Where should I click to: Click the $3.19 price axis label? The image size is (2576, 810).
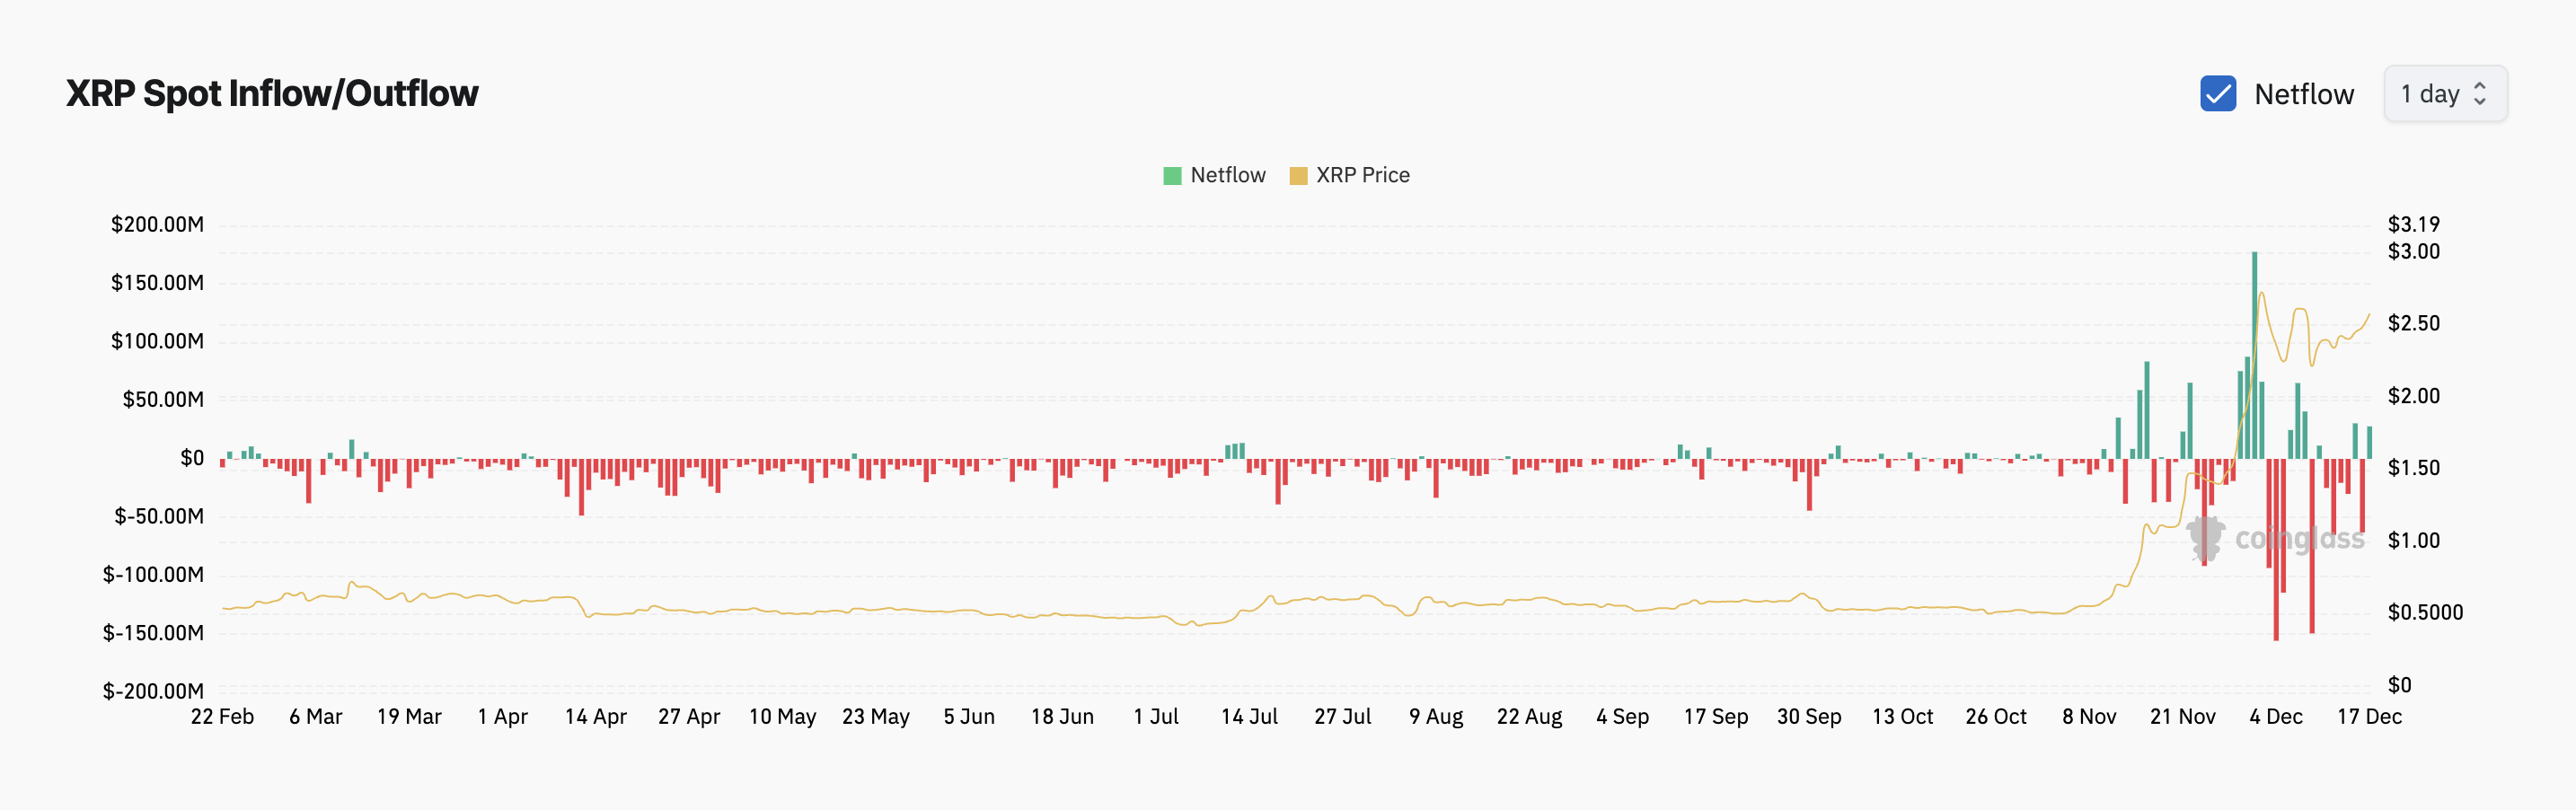(2413, 224)
